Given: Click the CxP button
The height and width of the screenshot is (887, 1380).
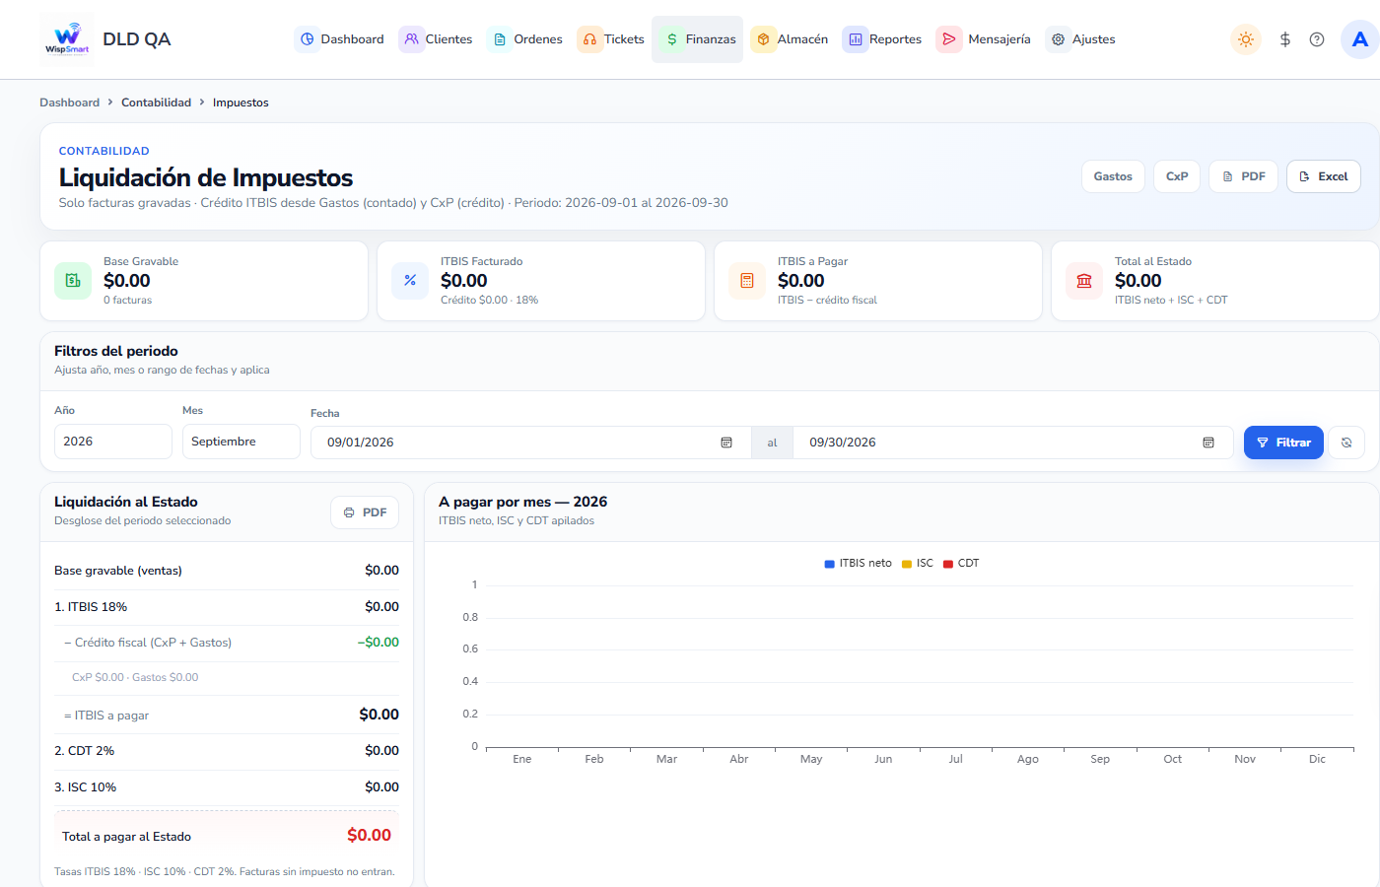Looking at the screenshot, I should tap(1177, 176).
